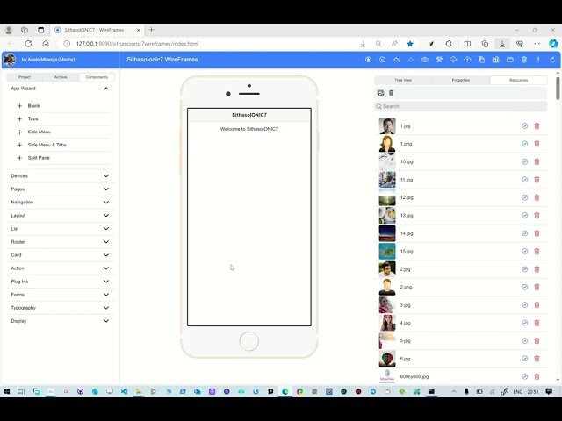Select the Resources tab

[518, 80]
